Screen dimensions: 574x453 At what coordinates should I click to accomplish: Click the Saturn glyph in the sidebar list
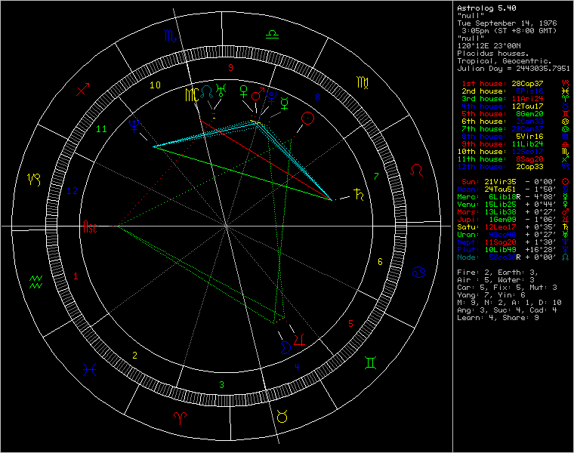(565, 226)
